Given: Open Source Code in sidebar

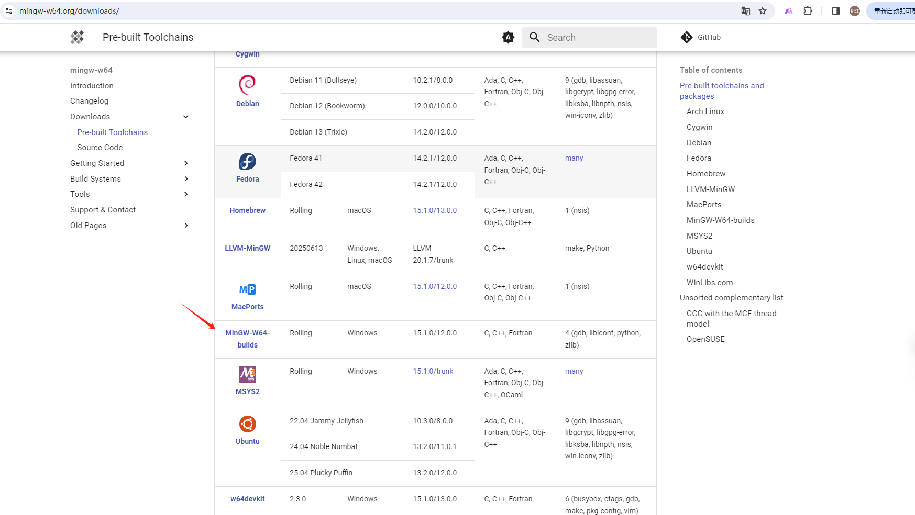Looking at the screenshot, I should 100,148.
